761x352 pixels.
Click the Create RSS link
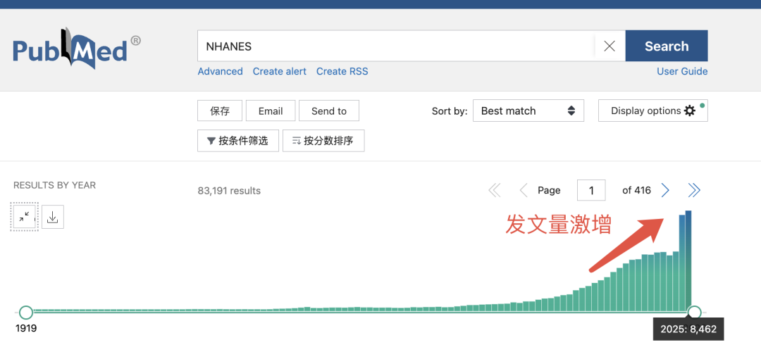tap(342, 71)
